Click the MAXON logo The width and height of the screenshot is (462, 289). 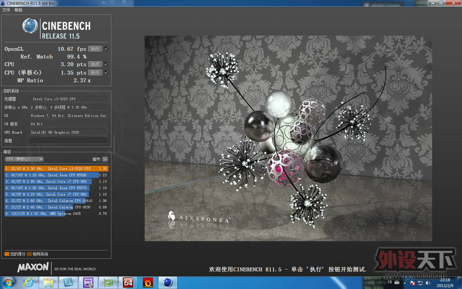pos(33,267)
